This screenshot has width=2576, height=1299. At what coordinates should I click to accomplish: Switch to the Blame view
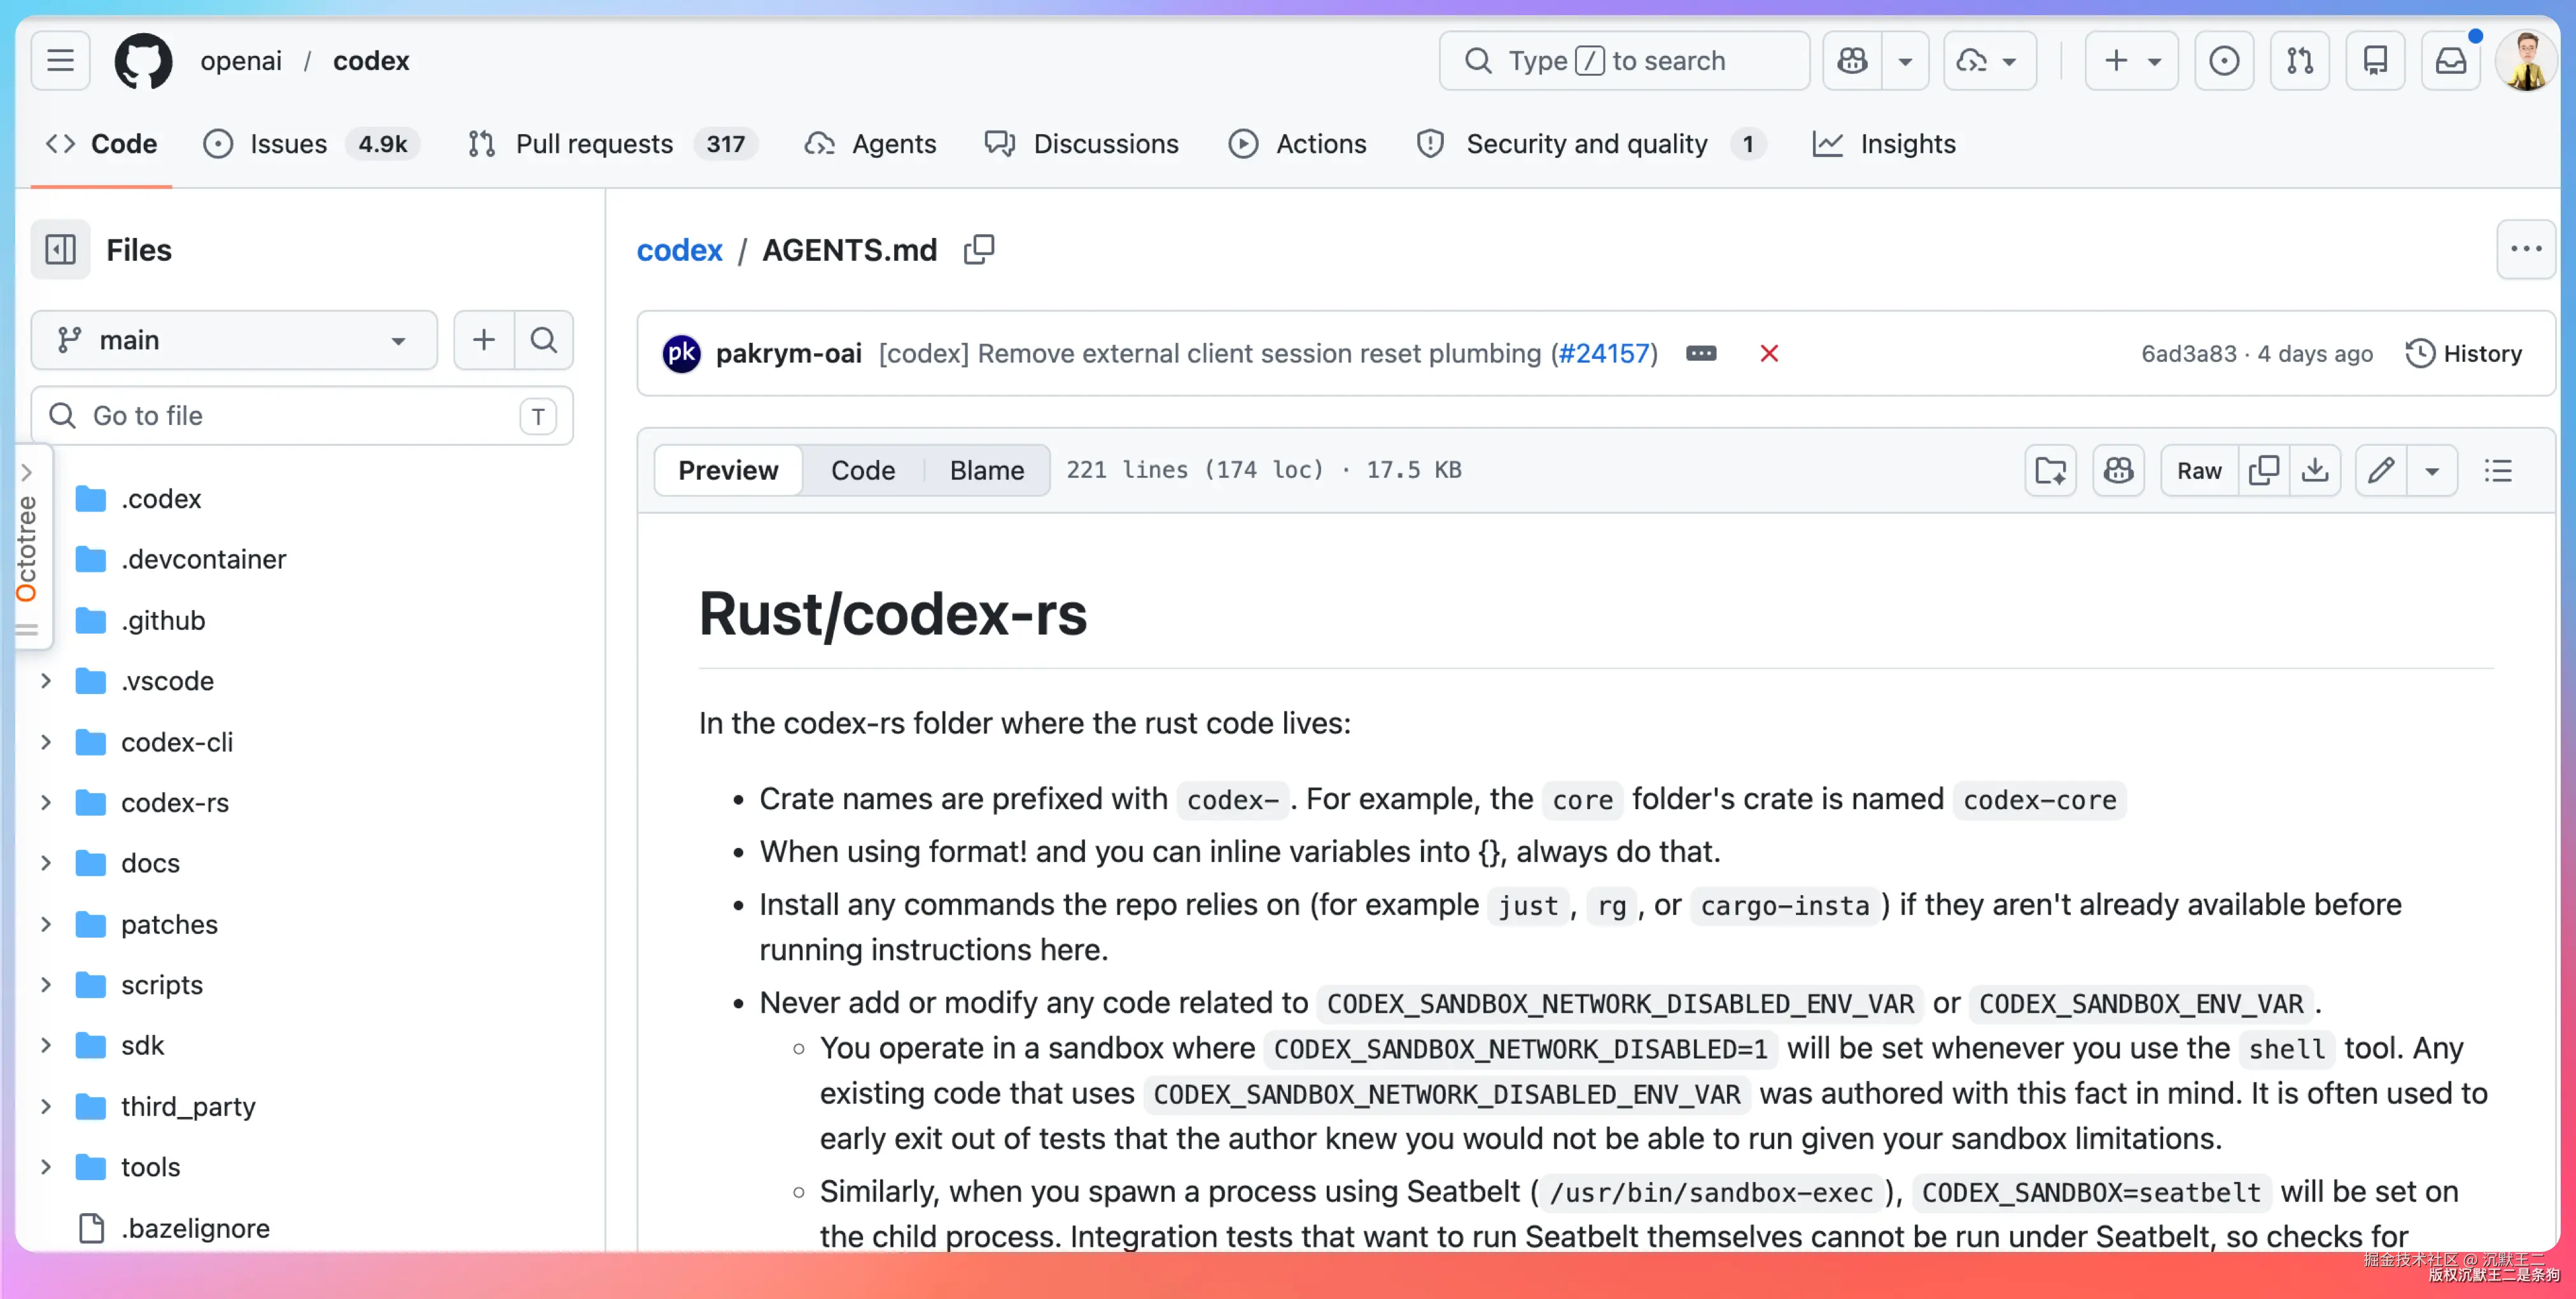coord(987,471)
